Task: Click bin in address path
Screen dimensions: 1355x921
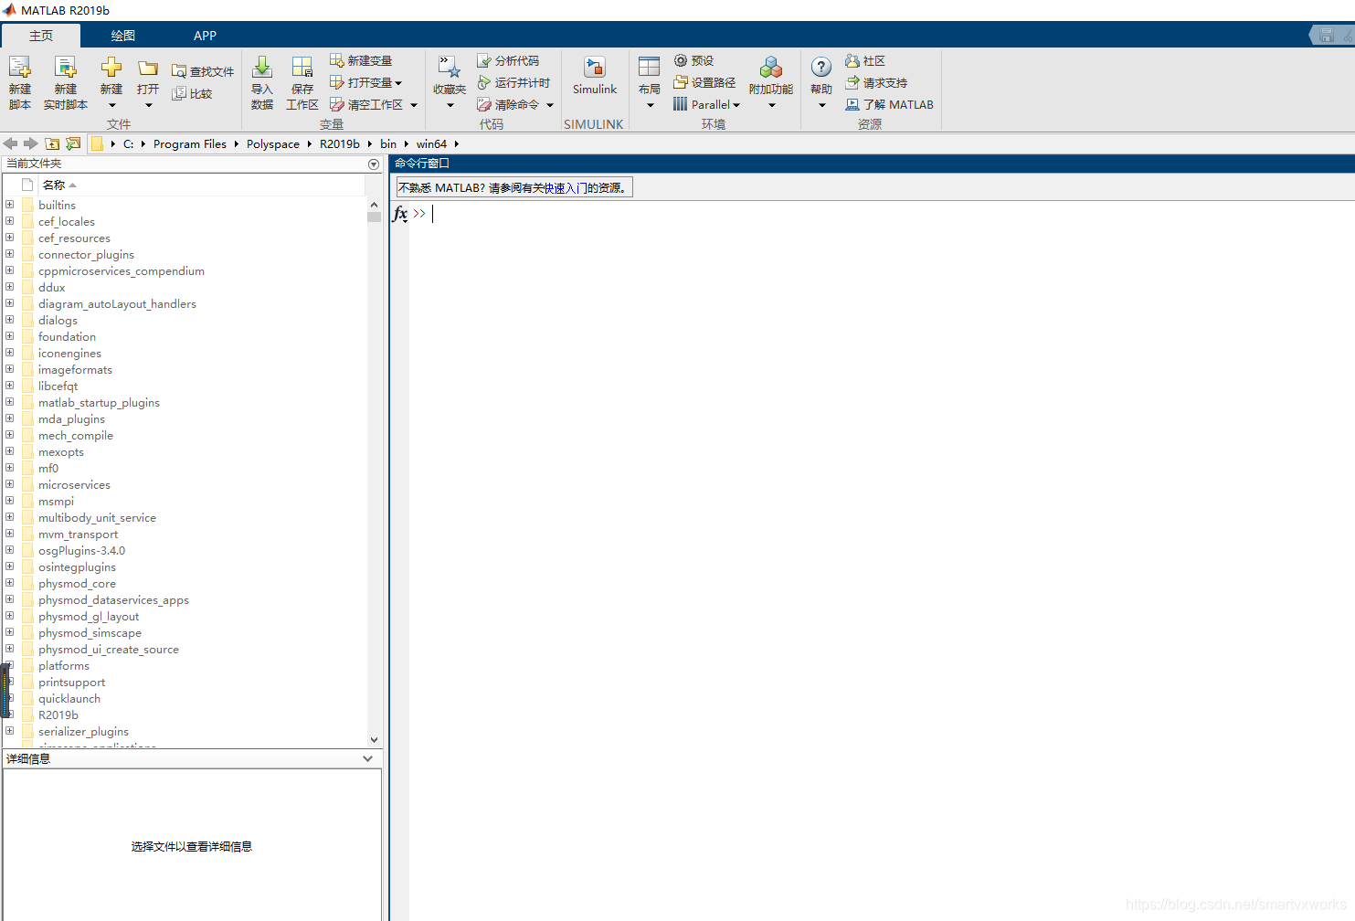Action: [388, 143]
